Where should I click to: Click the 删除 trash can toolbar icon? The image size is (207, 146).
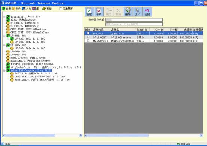[128, 12]
